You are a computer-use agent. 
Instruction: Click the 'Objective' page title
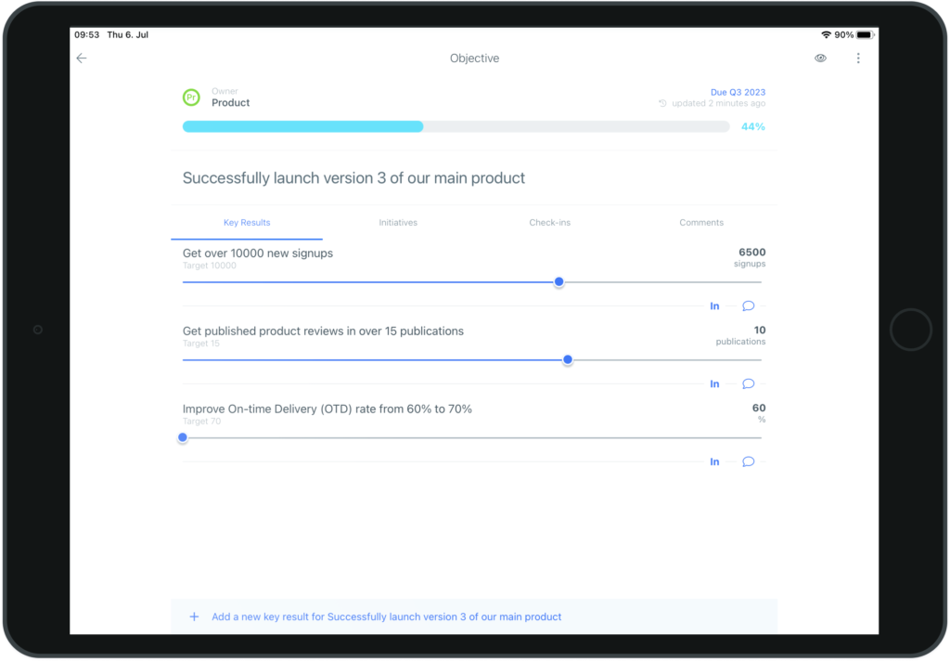[474, 58]
